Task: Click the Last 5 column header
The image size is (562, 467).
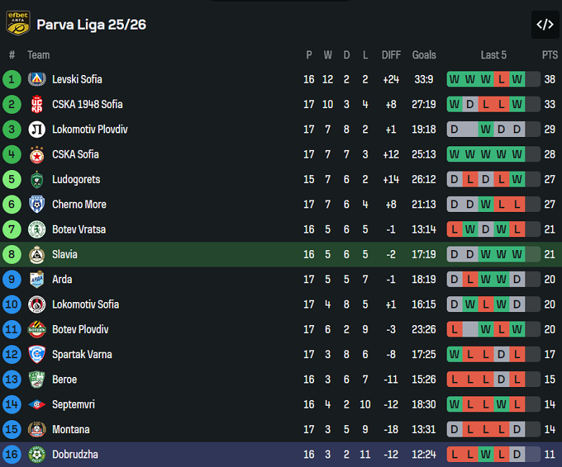Action: coord(494,55)
